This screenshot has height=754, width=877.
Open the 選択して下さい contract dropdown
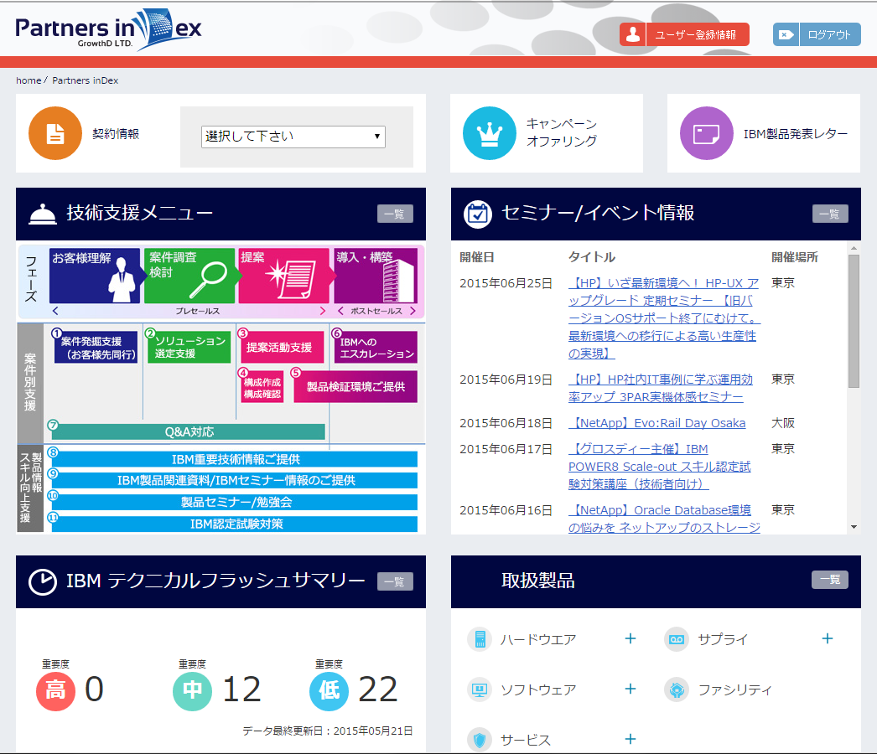tap(293, 137)
